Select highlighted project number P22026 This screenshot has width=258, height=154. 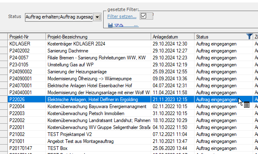[x=17, y=100]
